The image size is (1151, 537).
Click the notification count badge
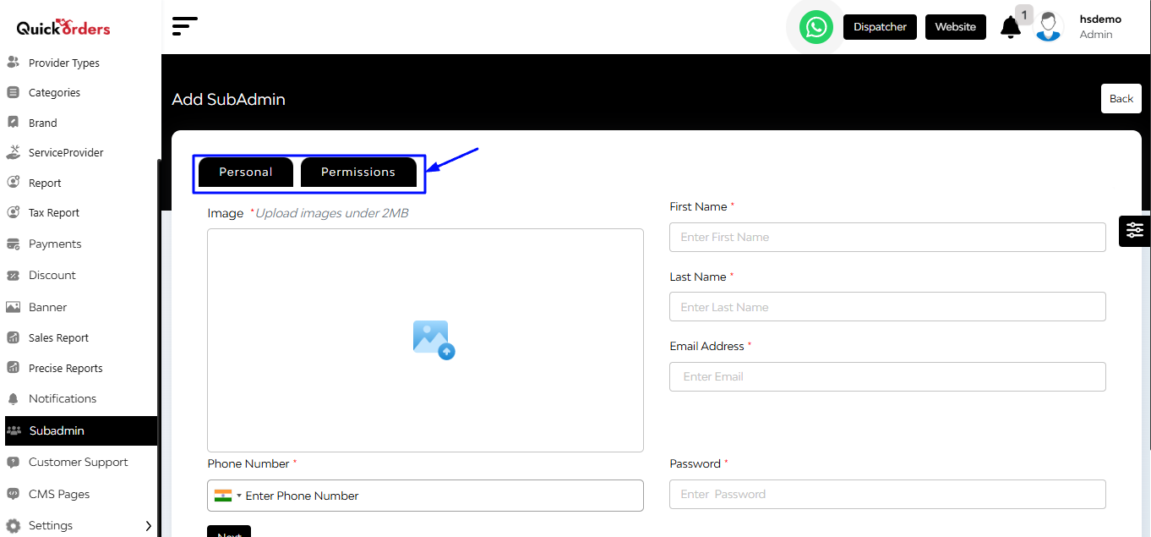click(1024, 14)
